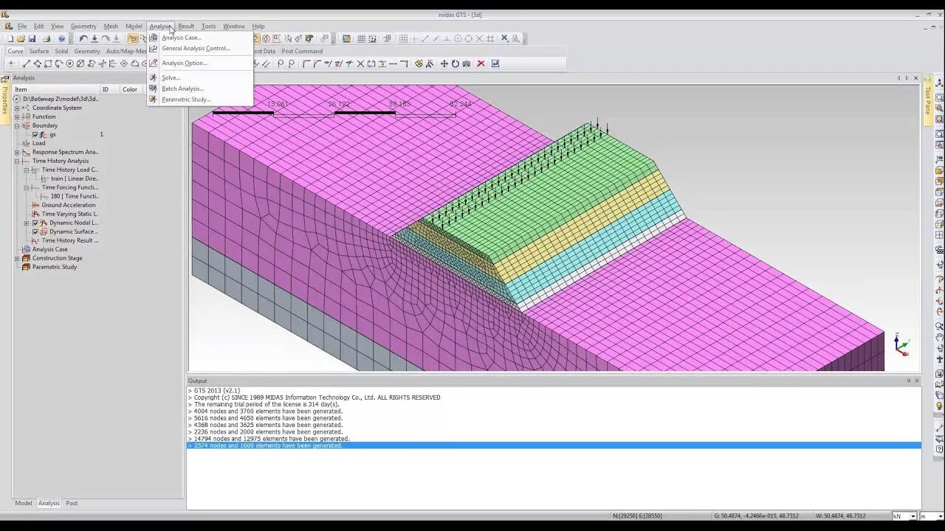Open the Task Pane side tab
Screen dimensions: 945x531
click(x=928, y=100)
